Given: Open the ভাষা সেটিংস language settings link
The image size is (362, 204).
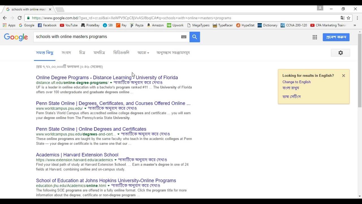Looking at the screenshot, I should [x=291, y=97].
